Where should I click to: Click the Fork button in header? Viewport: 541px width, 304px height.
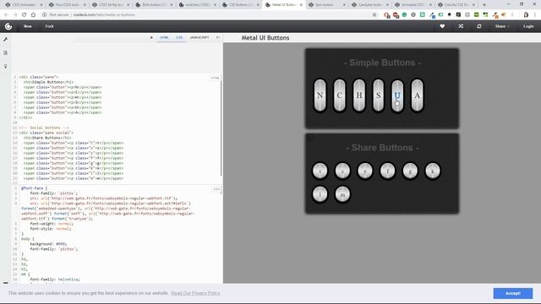tap(49, 26)
